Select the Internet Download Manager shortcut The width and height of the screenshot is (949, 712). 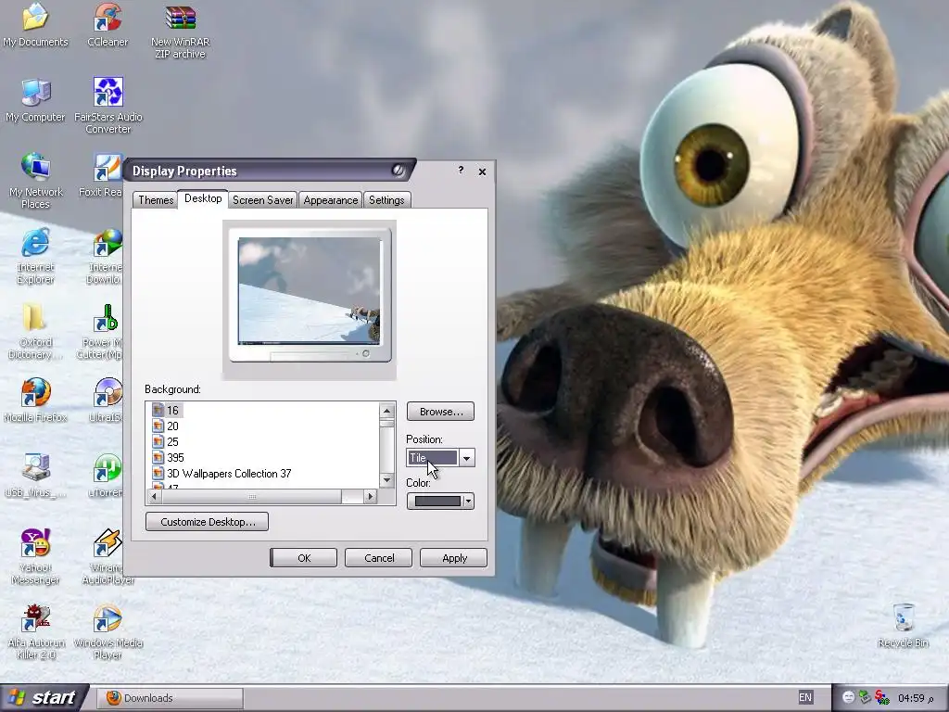[106, 256]
